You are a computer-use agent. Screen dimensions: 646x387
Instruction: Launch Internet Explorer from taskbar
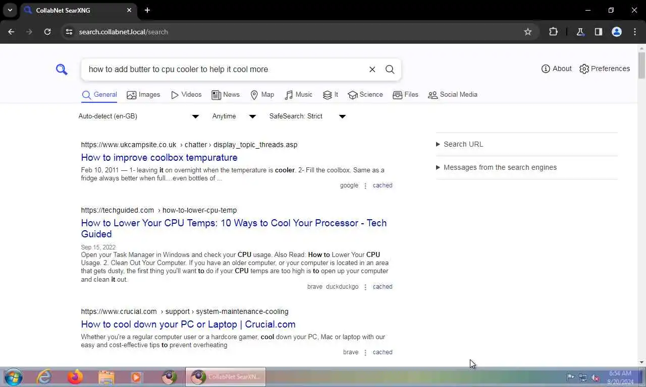coord(44,377)
